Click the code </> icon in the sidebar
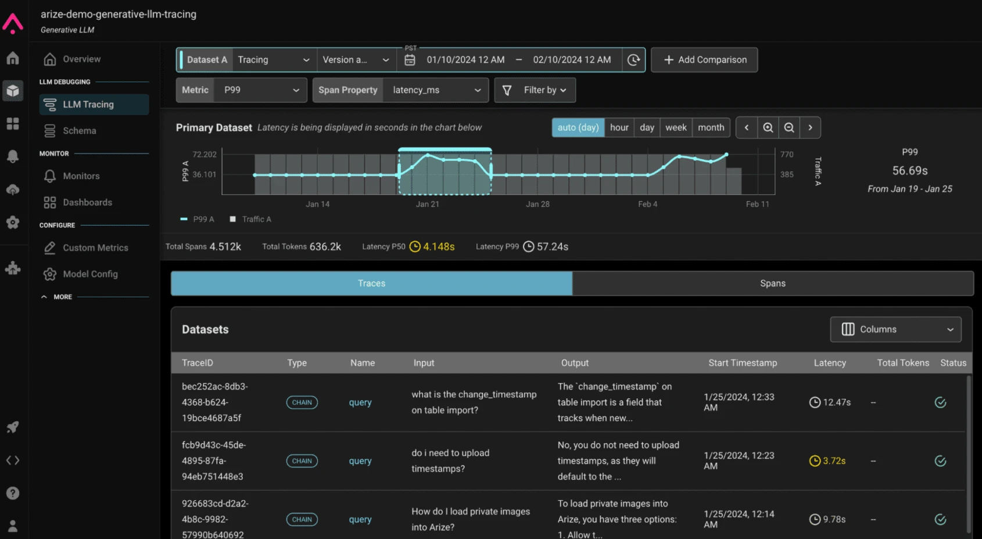This screenshot has width=982, height=539. 13,460
